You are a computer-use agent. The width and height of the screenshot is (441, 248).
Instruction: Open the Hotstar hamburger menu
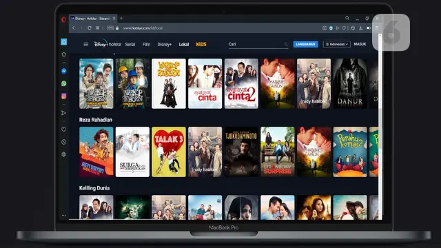click(85, 44)
